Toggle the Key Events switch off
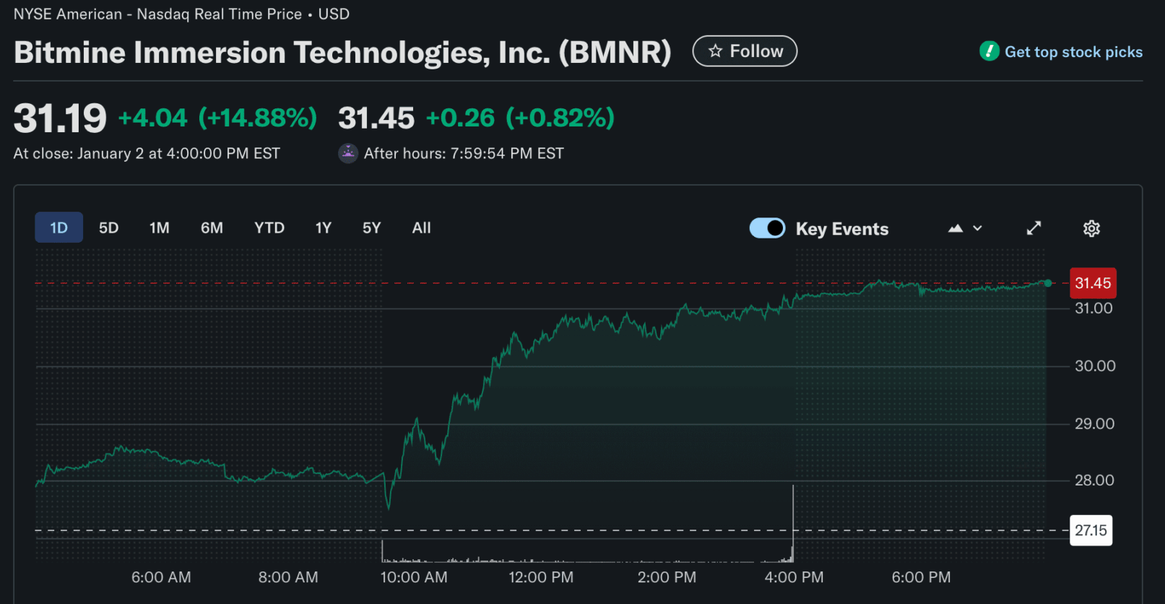Screen dimensions: 1165x604 click(x=767, y=228)
